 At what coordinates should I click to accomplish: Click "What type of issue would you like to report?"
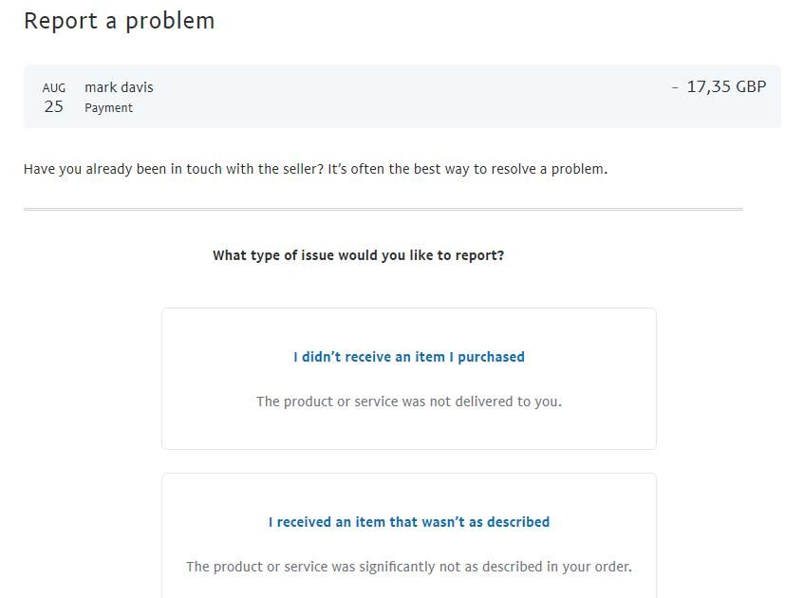pos(359,255)
